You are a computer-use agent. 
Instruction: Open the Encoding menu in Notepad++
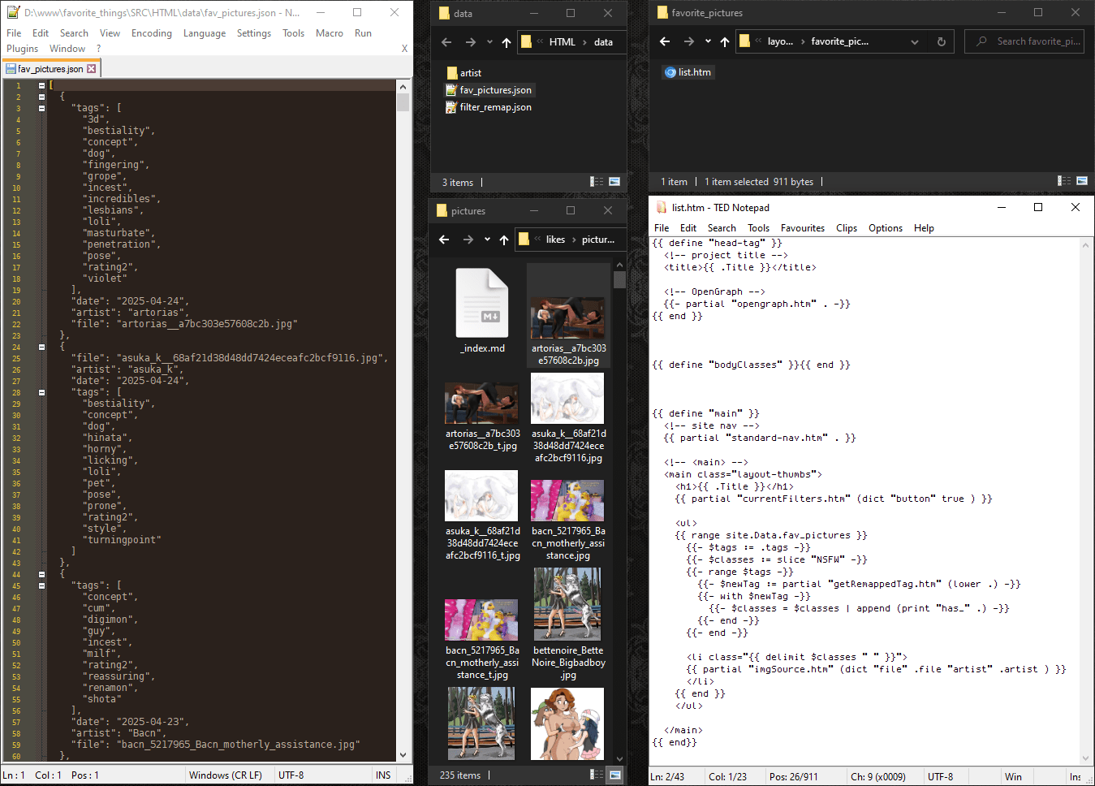[x=152, y=33]
